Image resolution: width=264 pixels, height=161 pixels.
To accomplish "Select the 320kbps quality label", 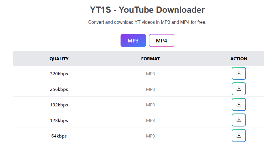I will pyautogui.click(x=59, y=74).
